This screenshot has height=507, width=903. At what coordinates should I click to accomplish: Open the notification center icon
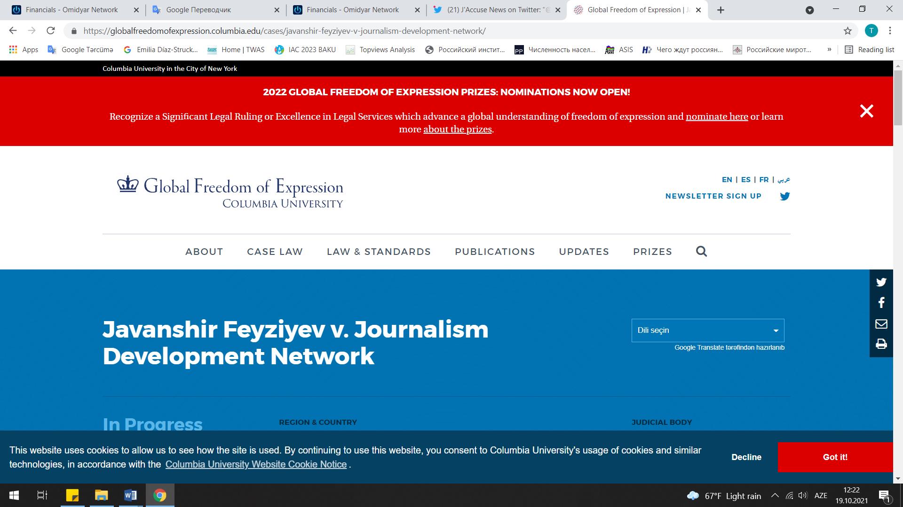tap(885, 496)
